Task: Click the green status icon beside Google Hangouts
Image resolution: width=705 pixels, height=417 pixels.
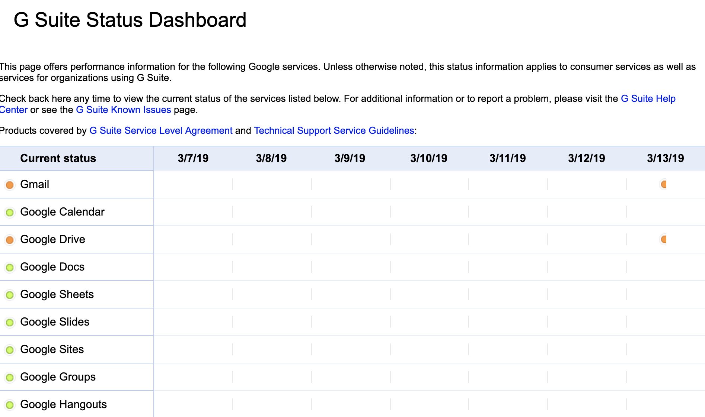Action: tap(10, 405)
